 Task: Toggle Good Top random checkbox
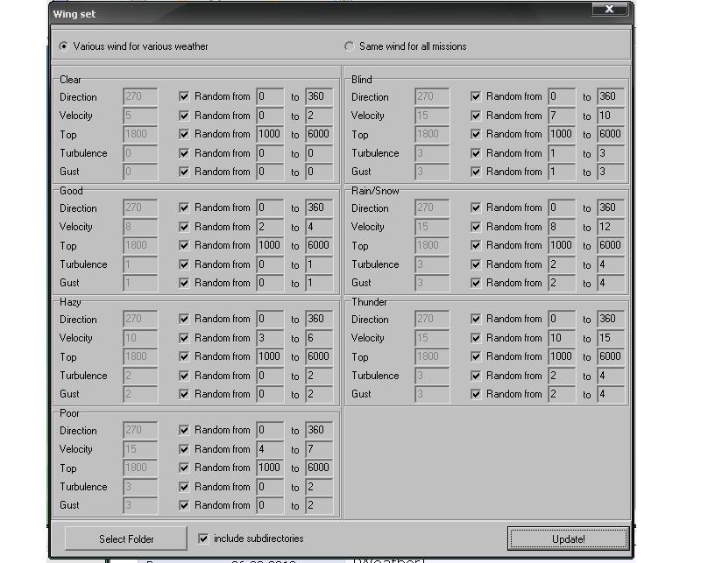click(x=184, y=245)
